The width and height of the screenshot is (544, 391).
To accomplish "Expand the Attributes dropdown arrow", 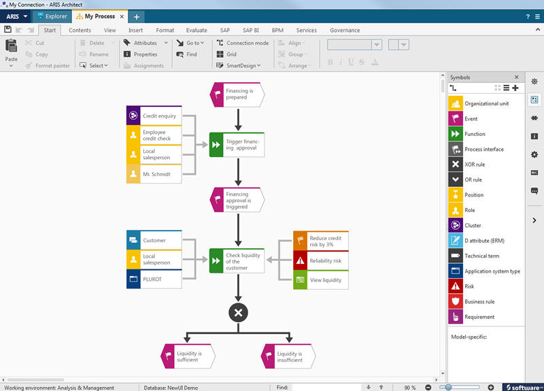I will (166, 43).
